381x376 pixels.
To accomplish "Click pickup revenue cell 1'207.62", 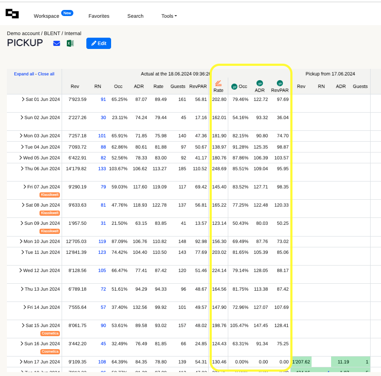I will (301, 362).
